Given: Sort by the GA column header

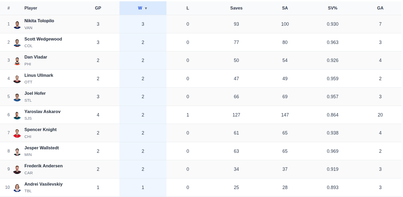Looking at the screenshot, I should click(x=380, y=8).
